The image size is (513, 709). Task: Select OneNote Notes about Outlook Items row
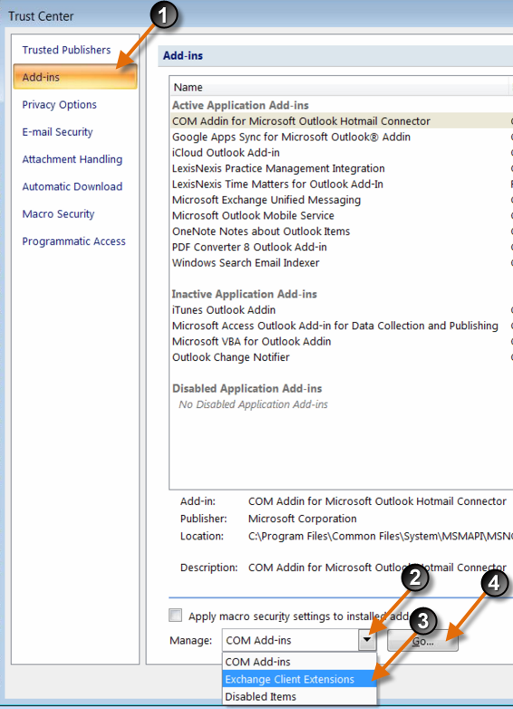pyautogui.click(x=342, y=231)
